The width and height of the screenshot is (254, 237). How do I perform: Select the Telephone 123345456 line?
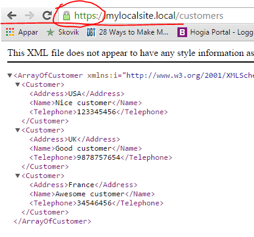(98, 112)
